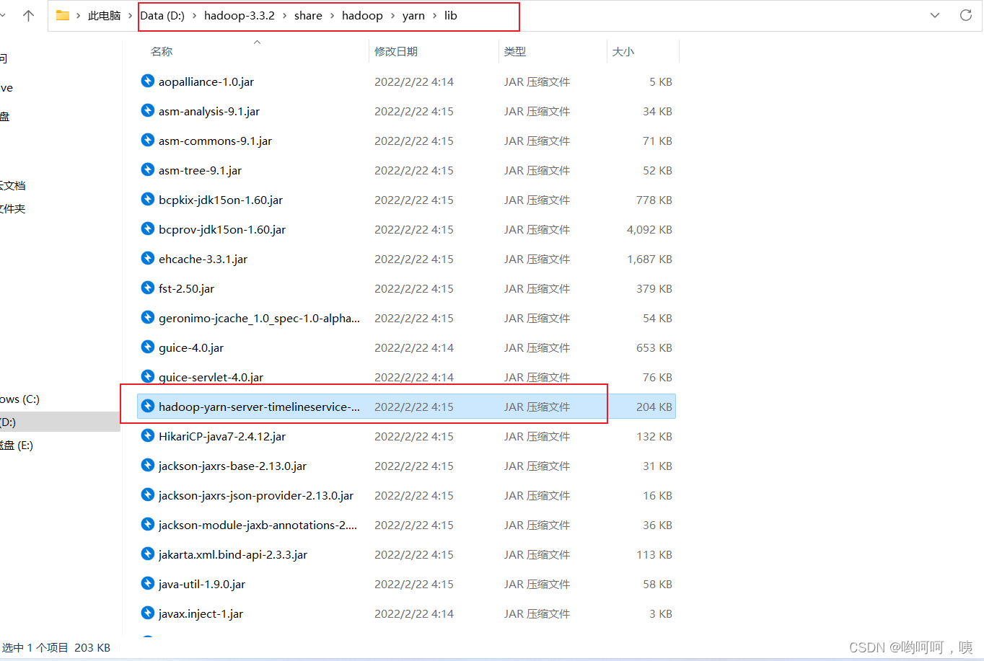Click the 1,687 KB size cell

649,259
